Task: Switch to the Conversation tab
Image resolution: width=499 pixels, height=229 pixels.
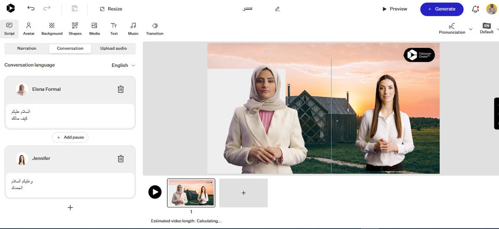Action: pyautogui.click(x=70, y=48)
